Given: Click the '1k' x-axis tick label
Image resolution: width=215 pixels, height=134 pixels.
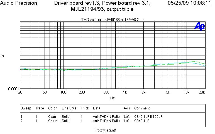Looking at the screenshot, I should 125,92.
